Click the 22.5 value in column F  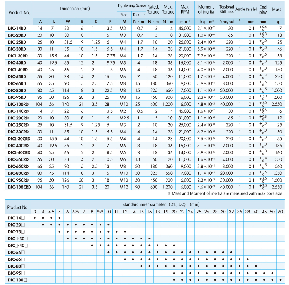(x=109, y=90)
